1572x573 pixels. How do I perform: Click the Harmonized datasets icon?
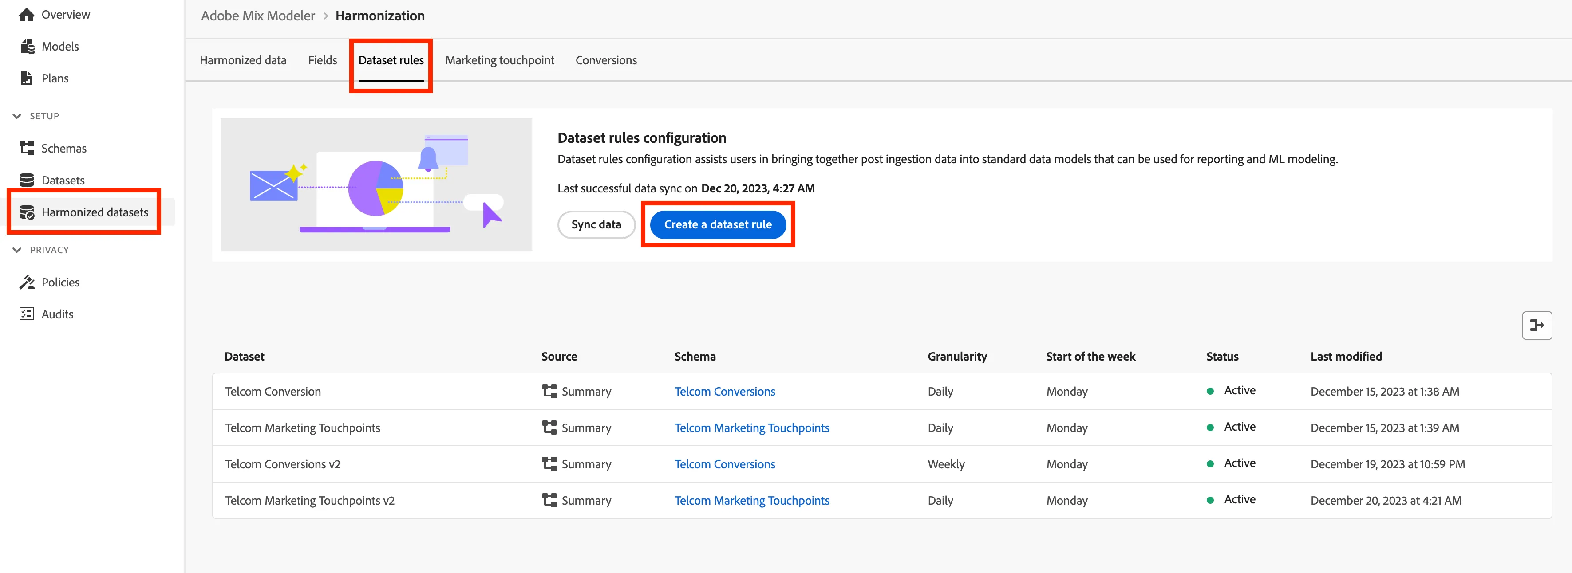point(27,212)
